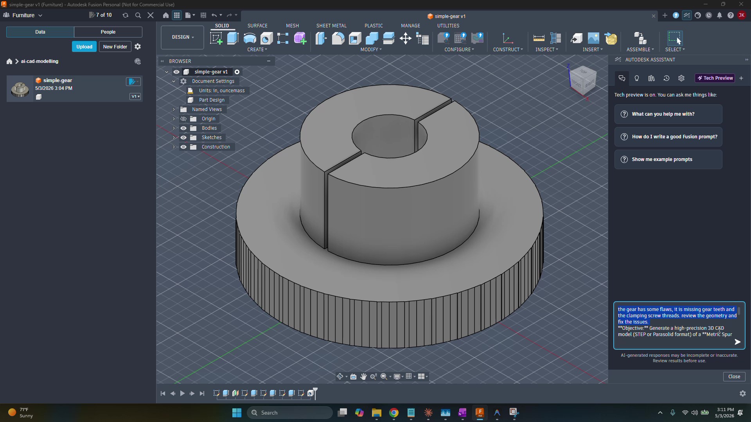Image resolution: width=751 pixels, height=422 pixels.
Task: Switch to the UTILITIES tab
Action: [448, 26]
